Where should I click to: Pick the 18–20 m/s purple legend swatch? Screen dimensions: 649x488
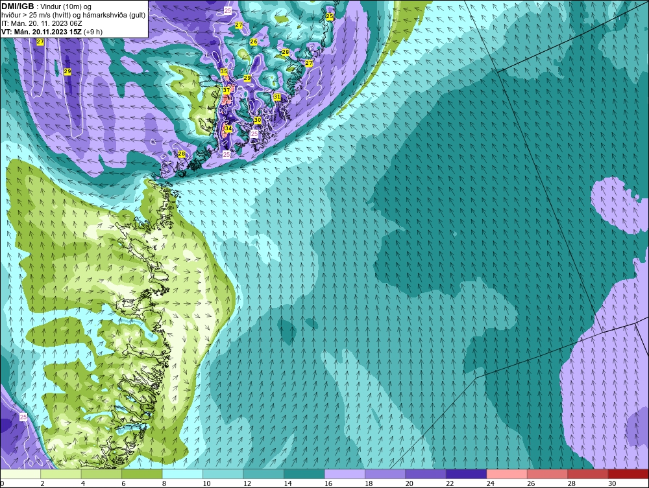click(386, 474)
